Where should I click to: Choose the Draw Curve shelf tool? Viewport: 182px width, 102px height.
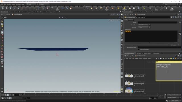pos(39,9)
